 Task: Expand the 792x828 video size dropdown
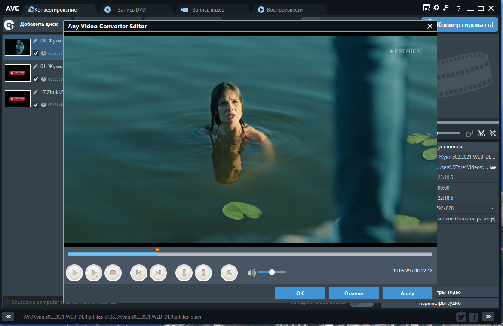click(x=492, y=208)
